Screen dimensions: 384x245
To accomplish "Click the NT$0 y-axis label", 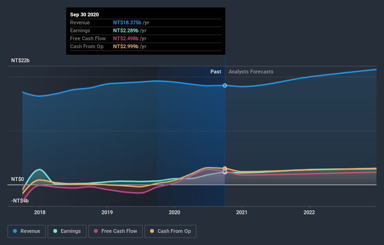I will point(18,179).
